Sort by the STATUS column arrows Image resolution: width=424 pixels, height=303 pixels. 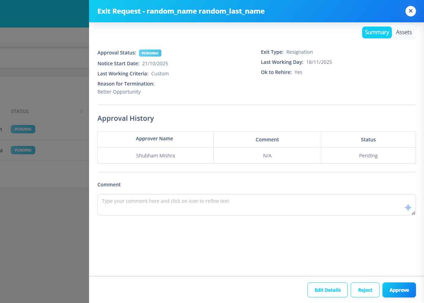click(81, 111)
